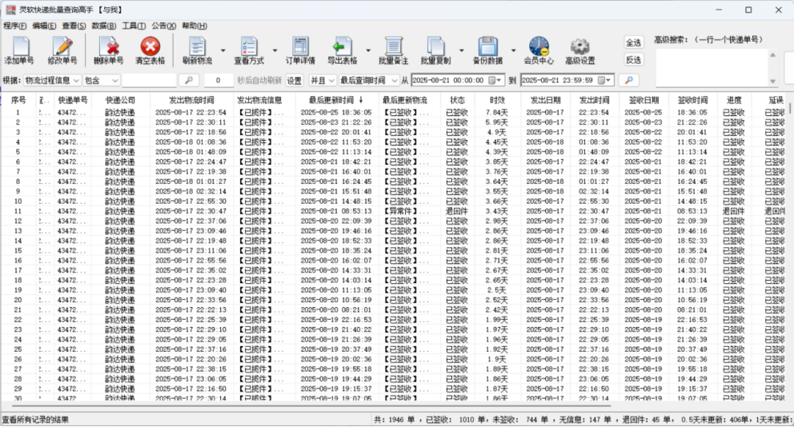
Task: Export the table with 导出表格
Action: click(x=342, y=50)
